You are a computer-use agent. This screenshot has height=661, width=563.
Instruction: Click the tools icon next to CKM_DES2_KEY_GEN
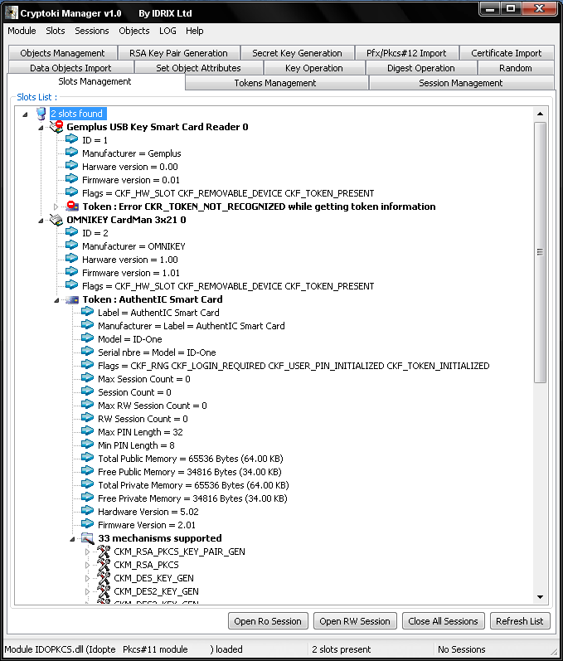(x=104, y=591)
